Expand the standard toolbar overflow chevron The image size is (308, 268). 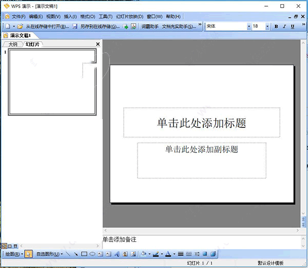coord(200,24)
